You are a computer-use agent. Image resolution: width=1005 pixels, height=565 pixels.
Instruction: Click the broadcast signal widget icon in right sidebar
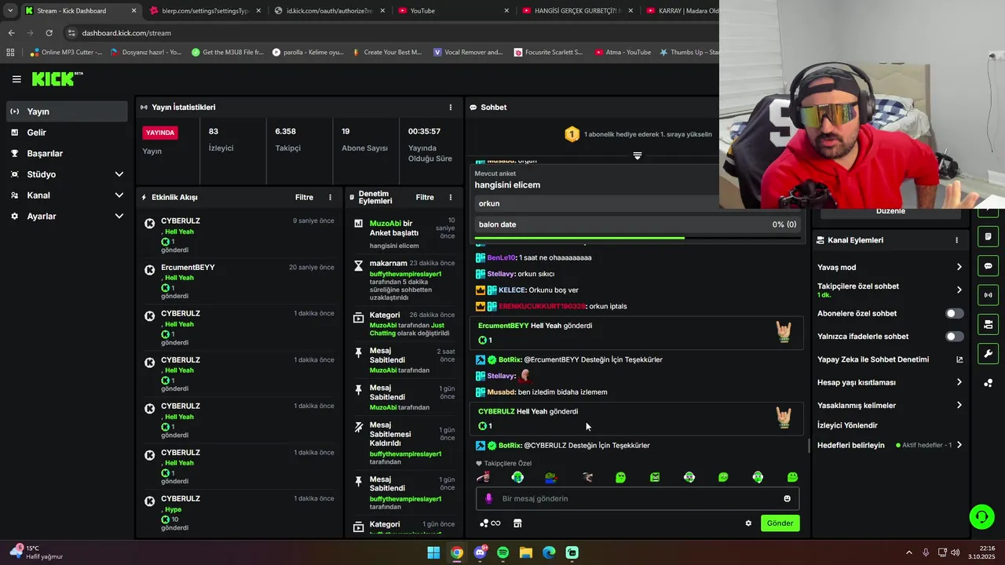click(988, 295)
